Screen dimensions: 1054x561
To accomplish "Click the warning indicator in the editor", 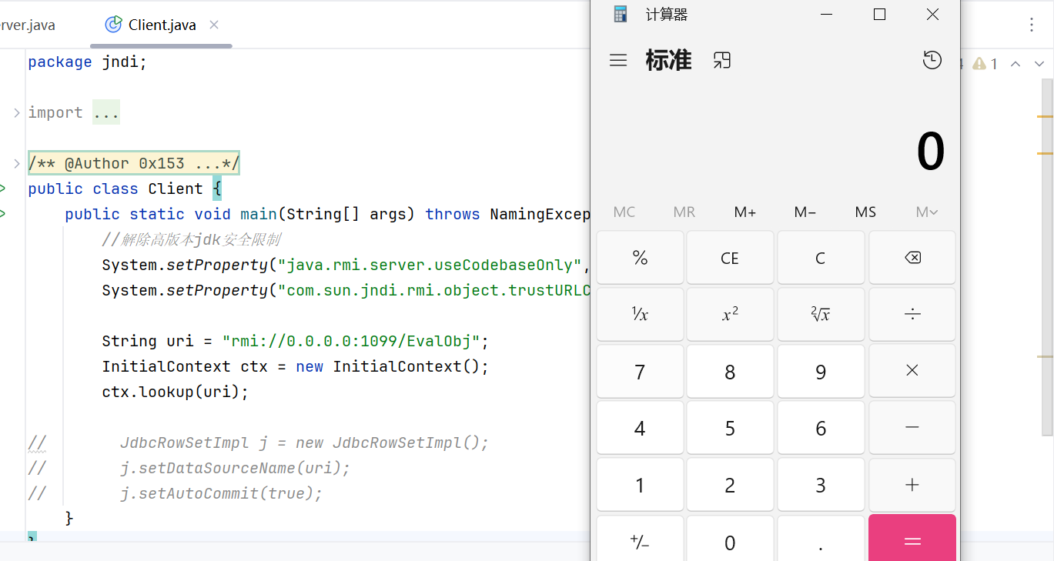I will tap(985, 64).
